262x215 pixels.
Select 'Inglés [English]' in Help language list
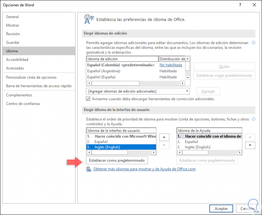[209, 147]
